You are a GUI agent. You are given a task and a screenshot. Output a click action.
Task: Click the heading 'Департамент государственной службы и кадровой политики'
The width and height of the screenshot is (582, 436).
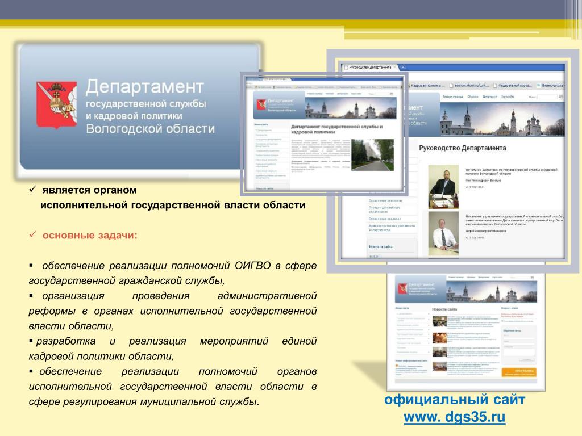tap(336, 129)
